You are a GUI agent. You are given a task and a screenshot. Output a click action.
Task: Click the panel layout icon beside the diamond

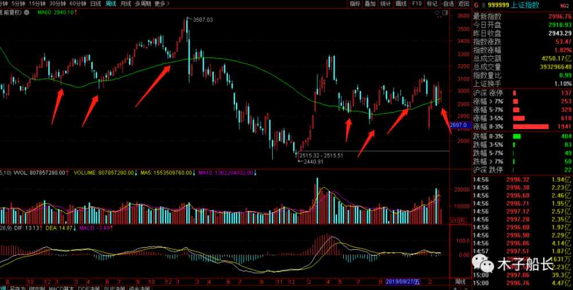[445, 13]
